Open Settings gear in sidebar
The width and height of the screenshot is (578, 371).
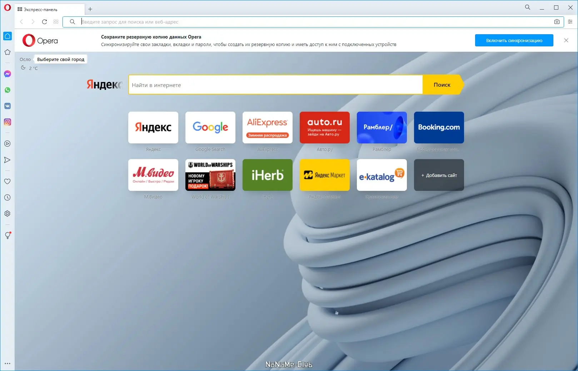[8, 213]
